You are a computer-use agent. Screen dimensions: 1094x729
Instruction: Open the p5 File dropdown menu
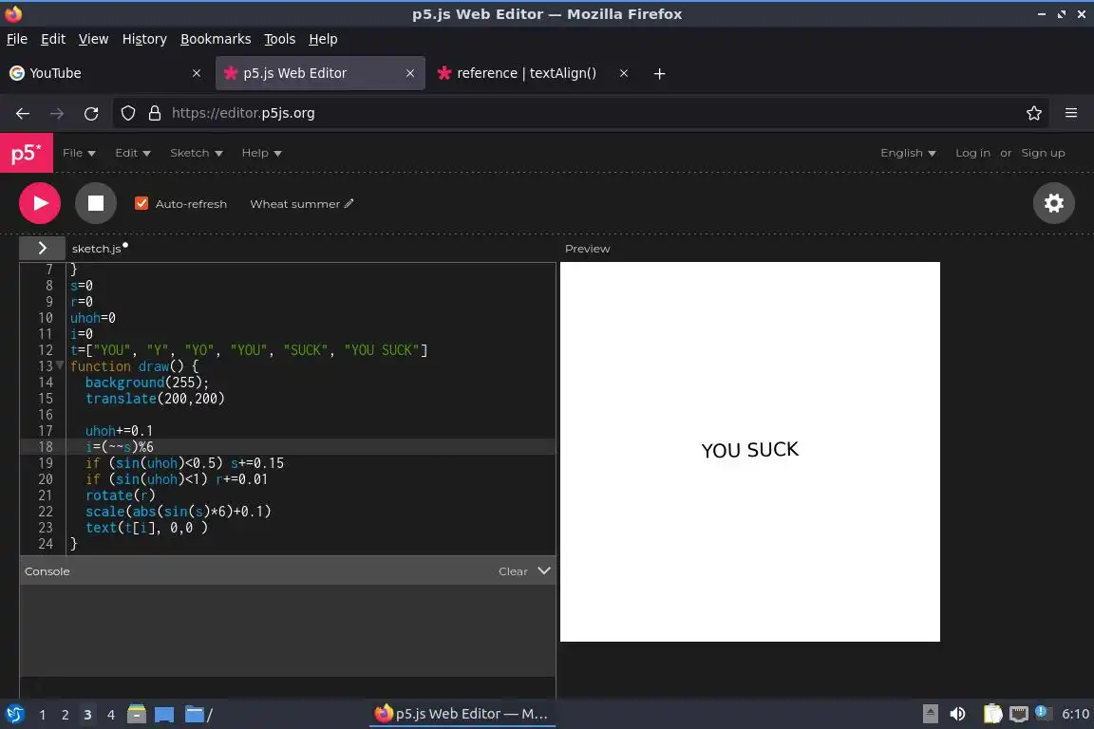[79, 153]
